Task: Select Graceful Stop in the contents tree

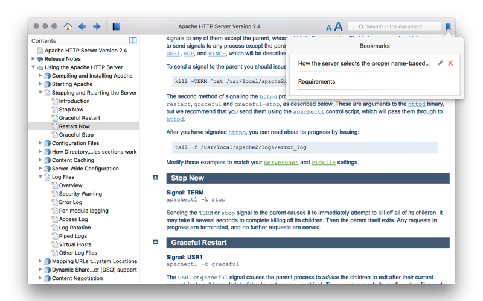Action: tap(76, 135)
